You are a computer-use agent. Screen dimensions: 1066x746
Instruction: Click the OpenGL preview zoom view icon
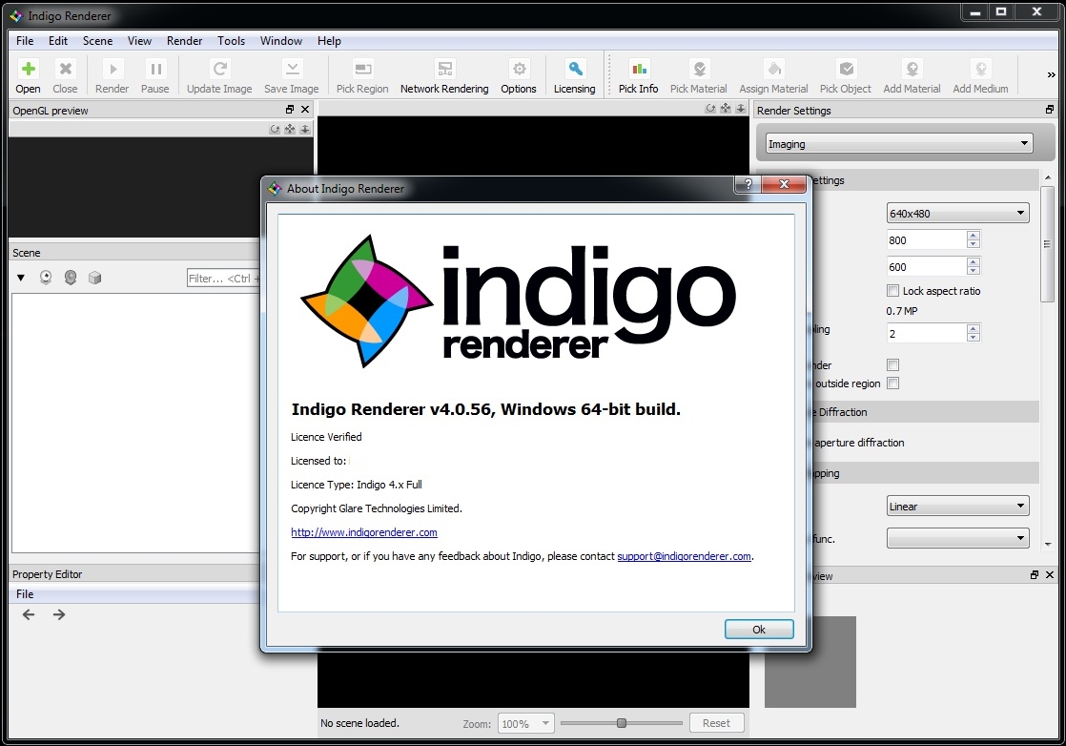coord(304,129)
